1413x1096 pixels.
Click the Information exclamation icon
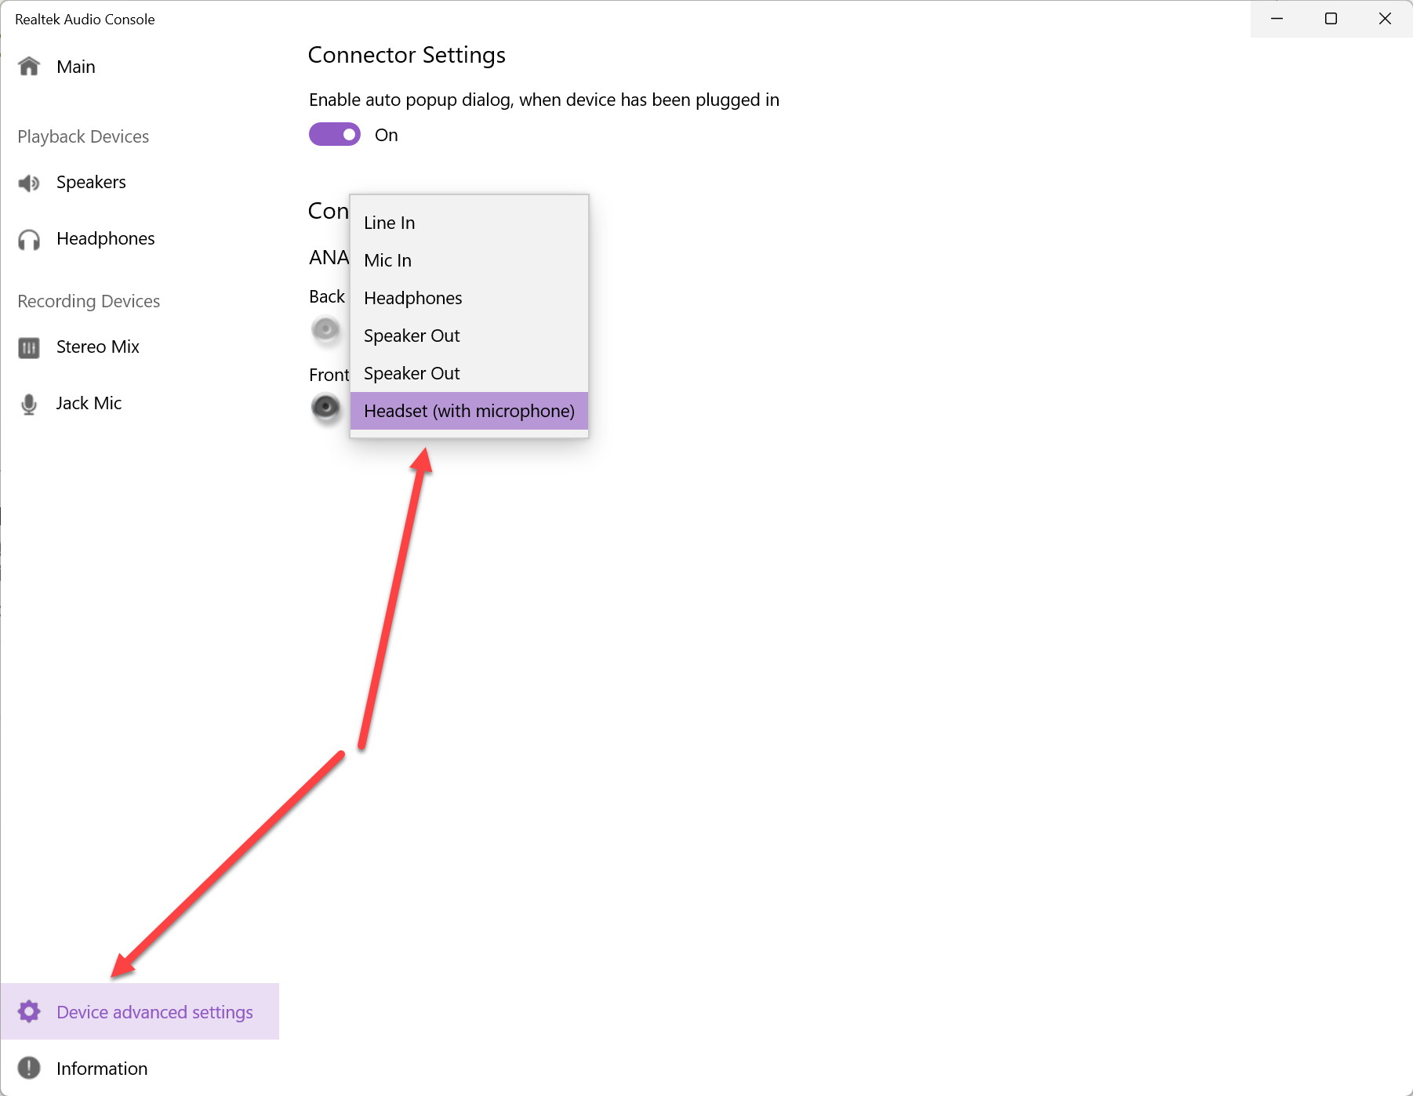(x=29, y=1068)
